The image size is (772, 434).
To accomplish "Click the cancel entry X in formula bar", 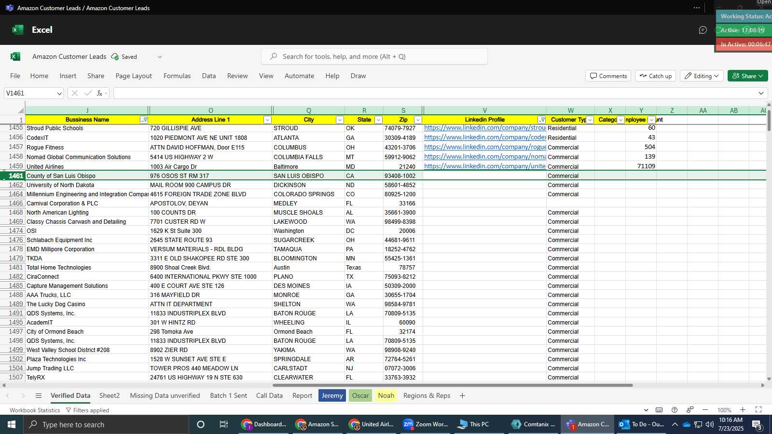I will tap(75, 93).
